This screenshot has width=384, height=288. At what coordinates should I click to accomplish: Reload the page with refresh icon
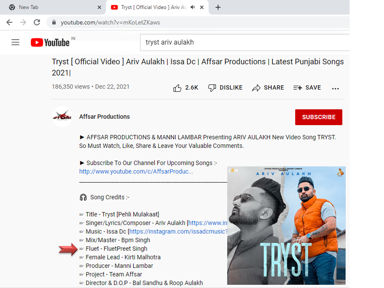coord(37,22)
